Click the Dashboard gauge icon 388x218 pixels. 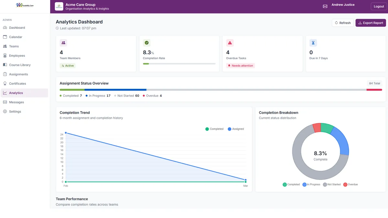(x=5, y=28)
